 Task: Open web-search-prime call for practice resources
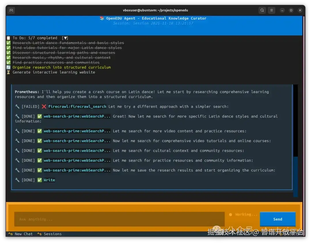point(77,160)
